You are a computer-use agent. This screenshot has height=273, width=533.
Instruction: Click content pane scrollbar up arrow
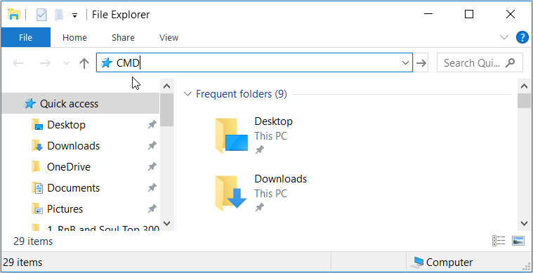pyautogui.click(x=524, y=86)
